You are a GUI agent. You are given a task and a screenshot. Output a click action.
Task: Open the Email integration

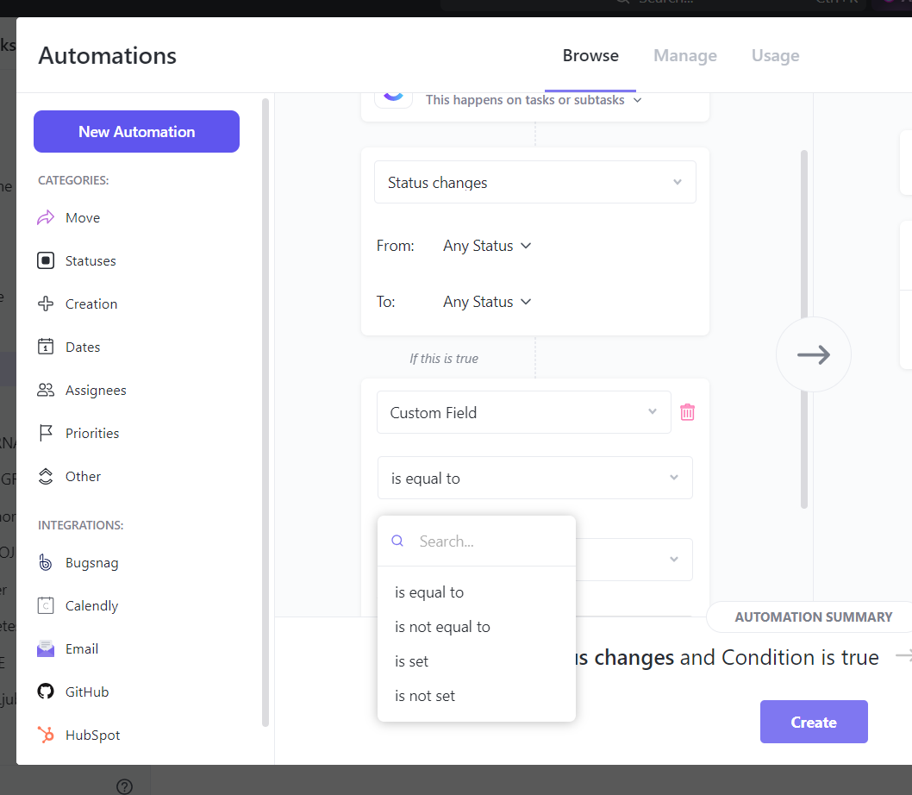81,649
